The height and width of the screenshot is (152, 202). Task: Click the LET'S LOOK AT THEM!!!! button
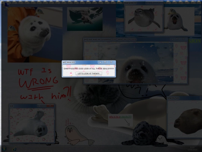89,74
